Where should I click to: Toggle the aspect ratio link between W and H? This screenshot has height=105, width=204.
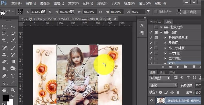[x=101, y=12]
